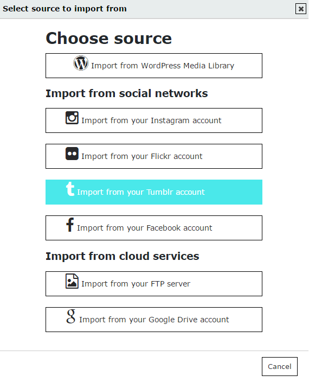The height and width of the screenshot is (382, 309).
Task: Pick Import from your Flickr account
Action: [x=154, y=156]
